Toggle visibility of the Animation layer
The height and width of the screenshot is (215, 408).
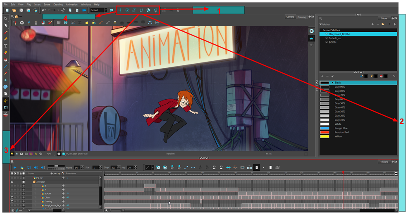click(x=12, y=182)
